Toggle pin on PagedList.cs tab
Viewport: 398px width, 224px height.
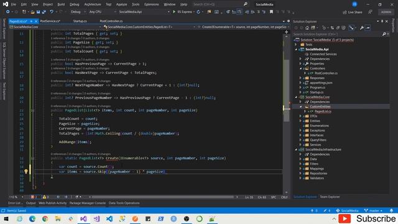tap(31, 21)
